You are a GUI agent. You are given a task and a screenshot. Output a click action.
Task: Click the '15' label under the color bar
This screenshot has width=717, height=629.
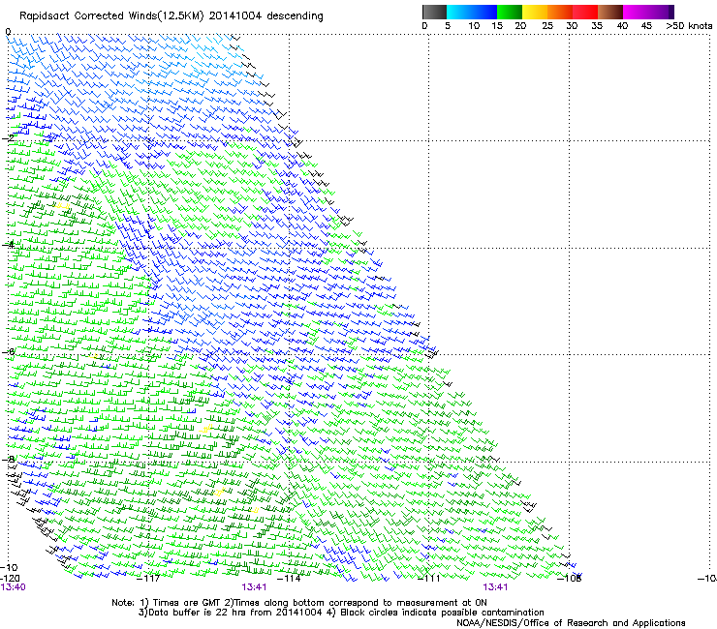pos(497,25)
